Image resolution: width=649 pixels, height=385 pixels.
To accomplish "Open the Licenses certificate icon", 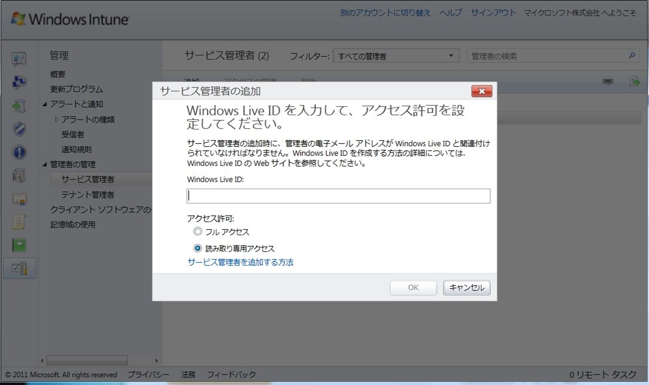I will (19, 199).
